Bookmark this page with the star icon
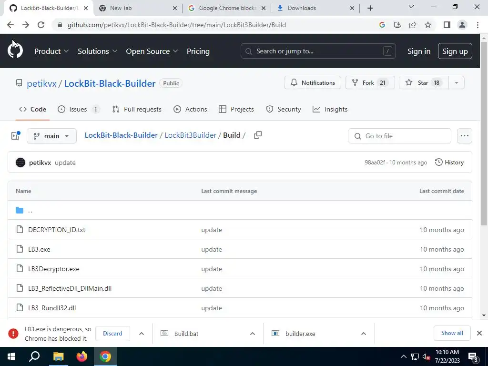 pyautogui.click(x=428, y=25)
